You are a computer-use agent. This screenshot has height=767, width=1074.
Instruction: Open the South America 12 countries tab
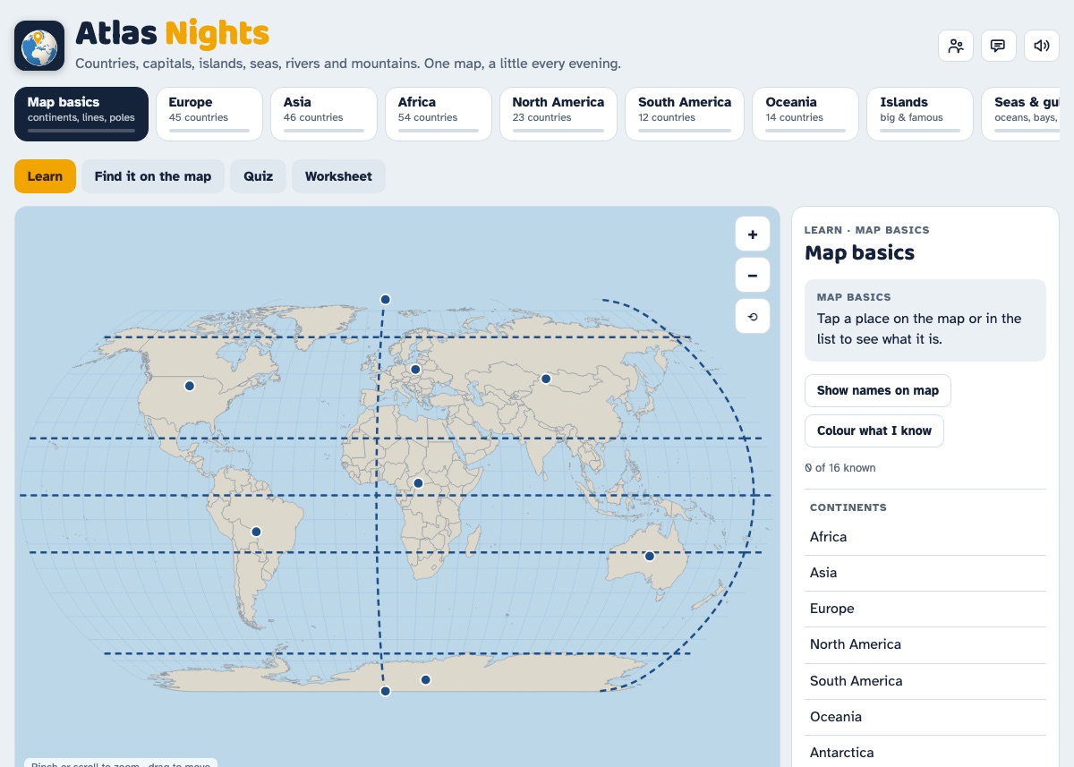(685, 114)
